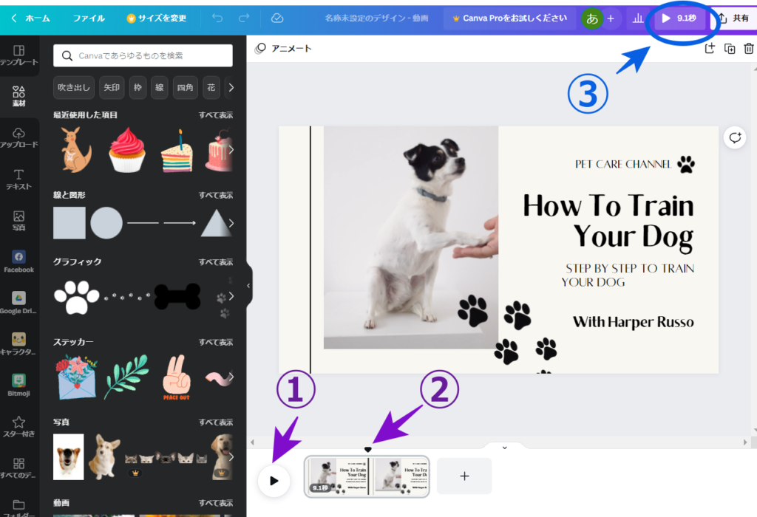Open the テンプレート (Templates) sidebar tab

point(18,55)
